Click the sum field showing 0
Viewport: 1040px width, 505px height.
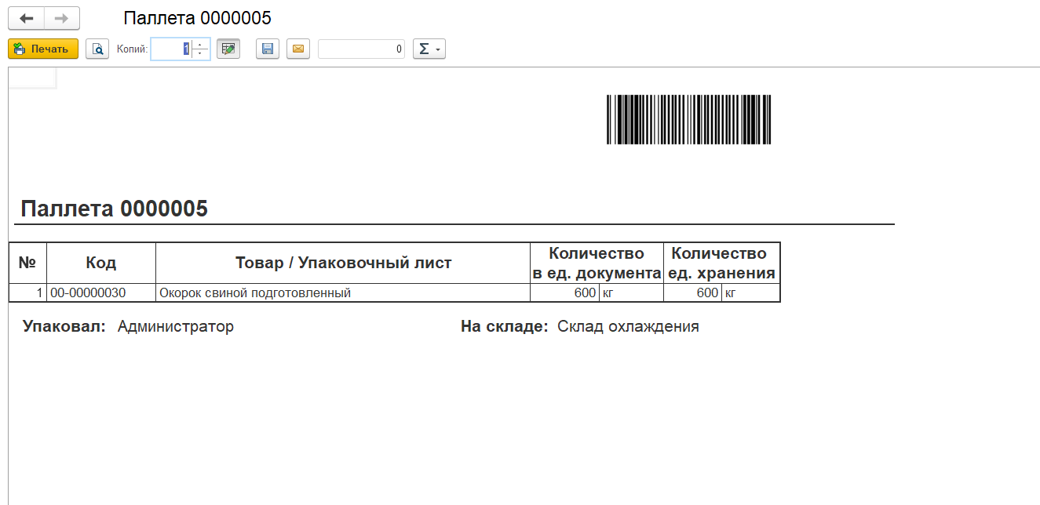pyautogui.click(x=361, y=49)
